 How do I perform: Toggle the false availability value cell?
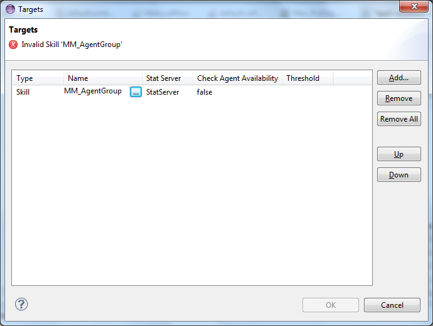205,92
